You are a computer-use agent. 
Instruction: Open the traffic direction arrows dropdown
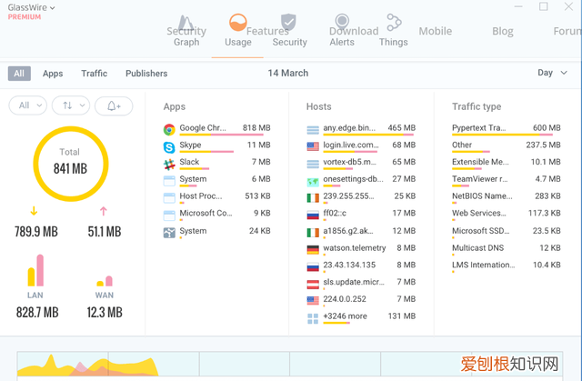[70, 105]
